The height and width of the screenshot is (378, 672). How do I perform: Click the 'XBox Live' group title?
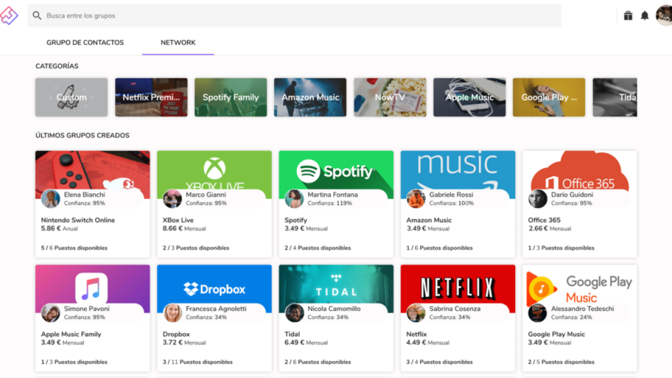[178, 220]
